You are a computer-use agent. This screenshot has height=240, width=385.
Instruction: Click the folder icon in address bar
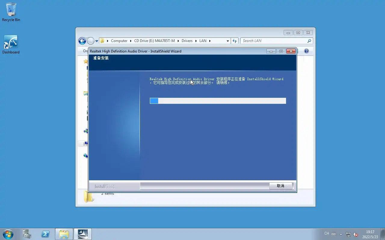coord(102,41)
